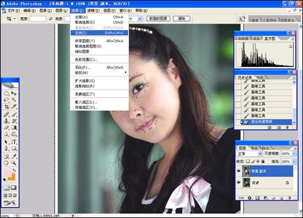Delete layer with Layers panel trash icon
303x218 pixels.
pos(290,198)
